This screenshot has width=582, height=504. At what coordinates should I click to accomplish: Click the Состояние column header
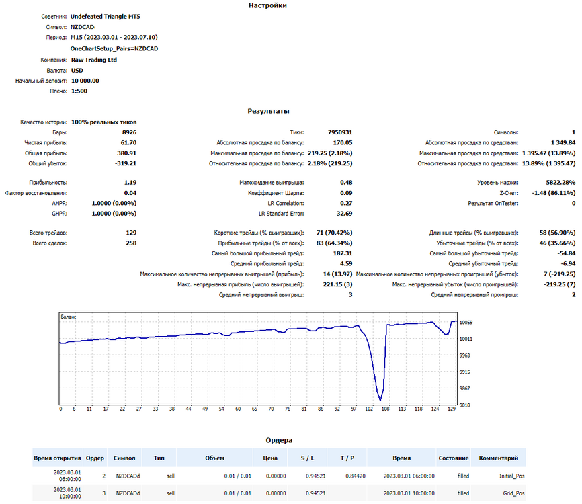[454, 458]
